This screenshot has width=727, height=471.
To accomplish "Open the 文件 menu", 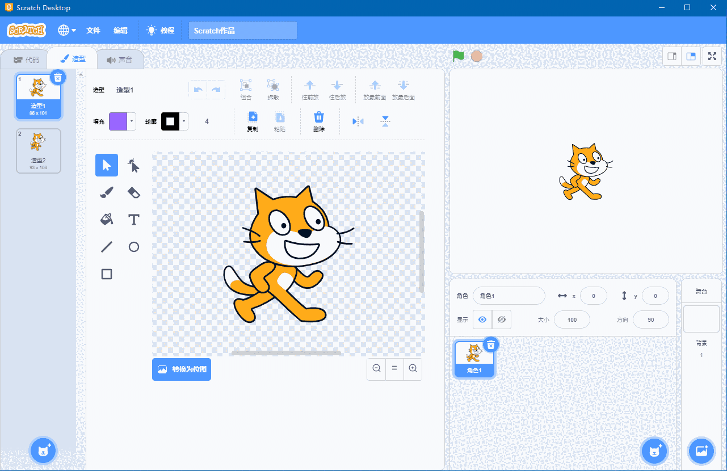I will (93, 31).
